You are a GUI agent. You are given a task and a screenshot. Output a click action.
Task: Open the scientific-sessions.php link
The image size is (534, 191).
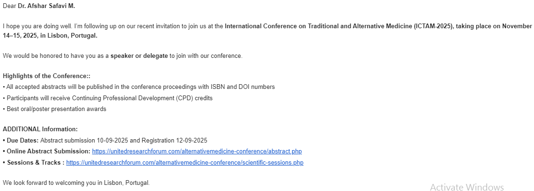pyautogui.click(x=184, y=163)
